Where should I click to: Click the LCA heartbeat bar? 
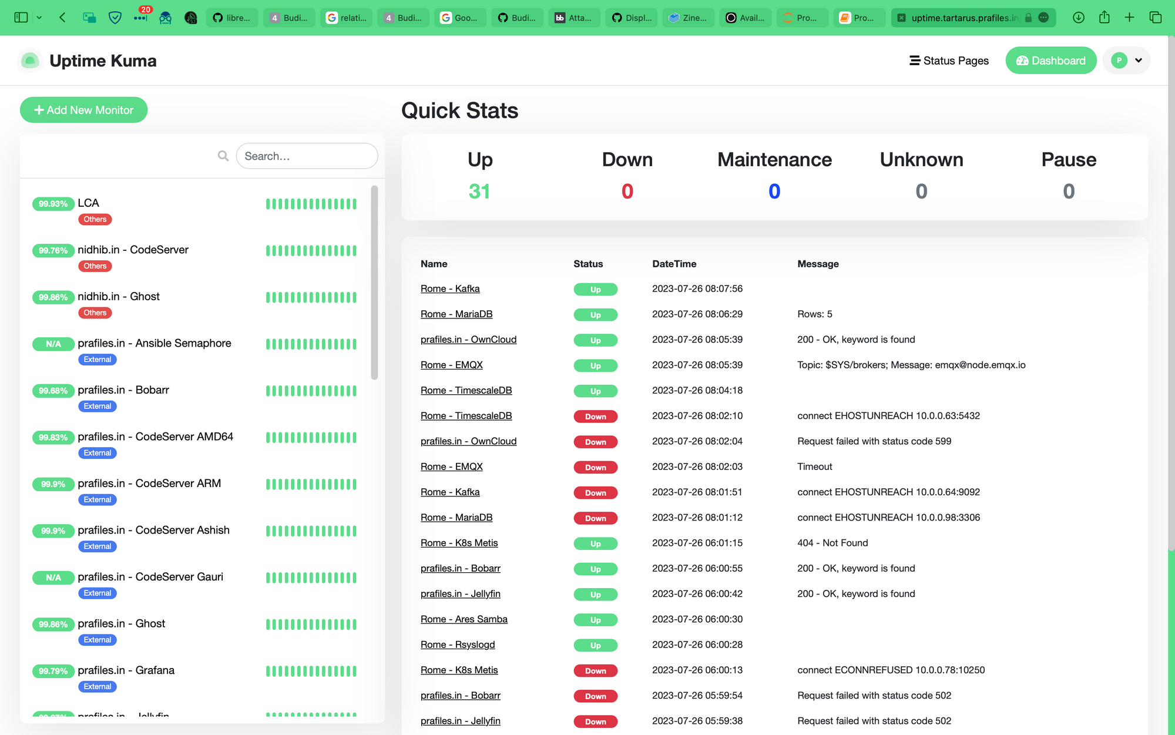(311, 204)
